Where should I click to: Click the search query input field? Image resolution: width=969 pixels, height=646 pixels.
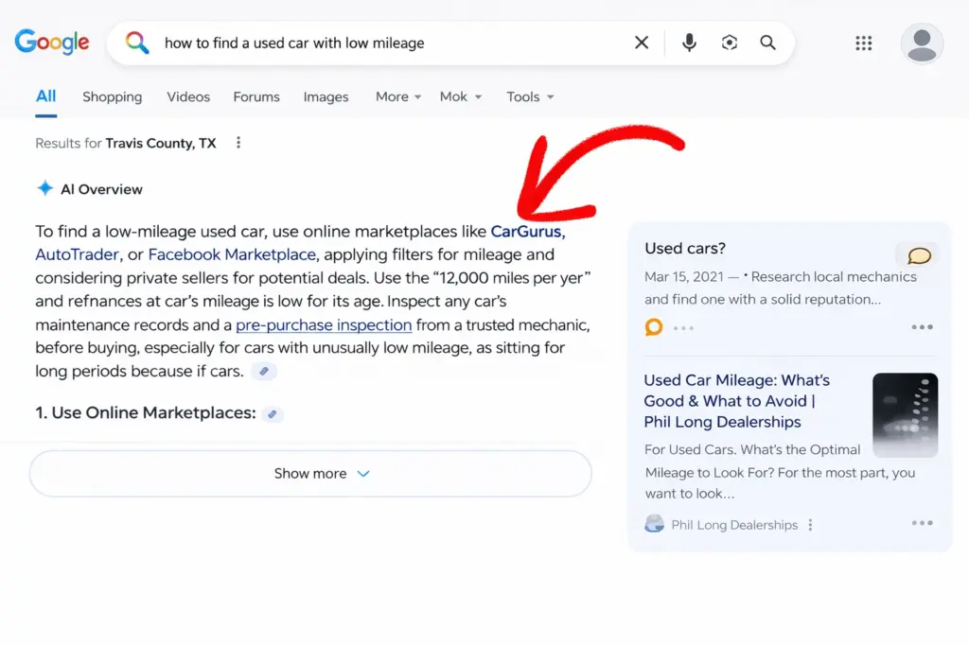(x=379, y=43)
